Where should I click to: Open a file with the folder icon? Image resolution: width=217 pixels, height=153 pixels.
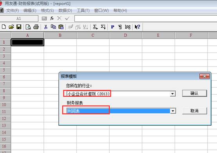[11, 27]
